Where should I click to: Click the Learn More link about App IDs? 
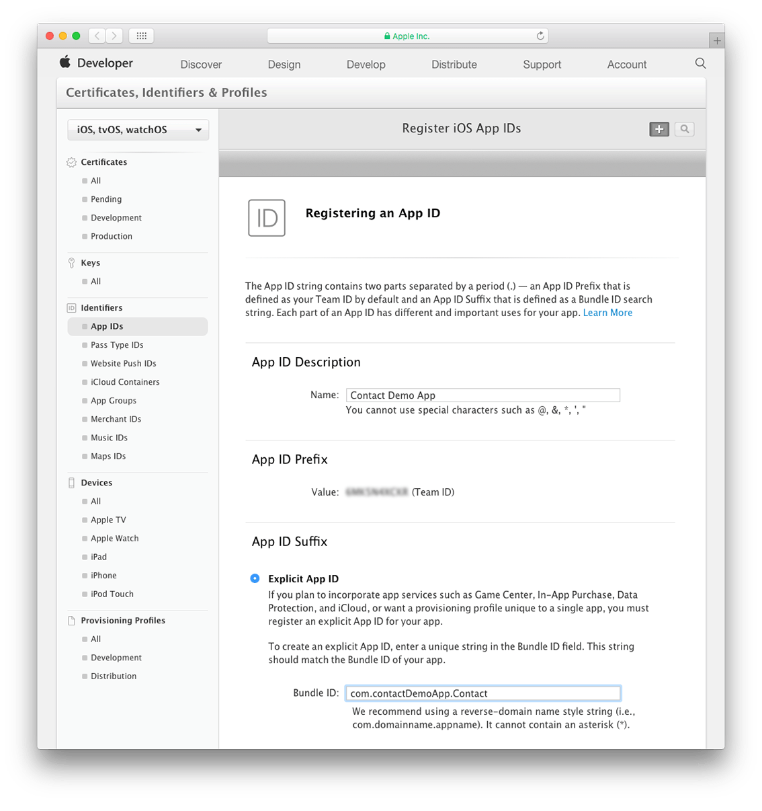point(607,312)
